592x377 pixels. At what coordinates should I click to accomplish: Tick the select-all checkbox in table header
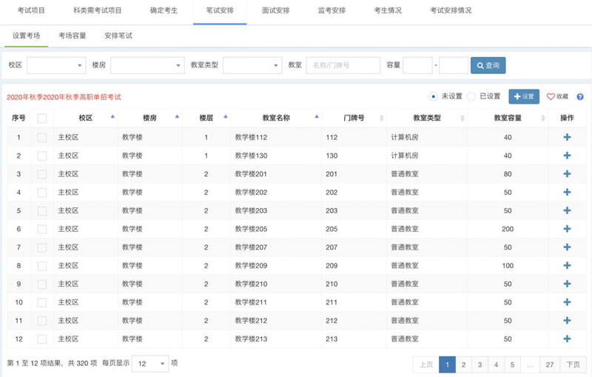coord(42,118)
